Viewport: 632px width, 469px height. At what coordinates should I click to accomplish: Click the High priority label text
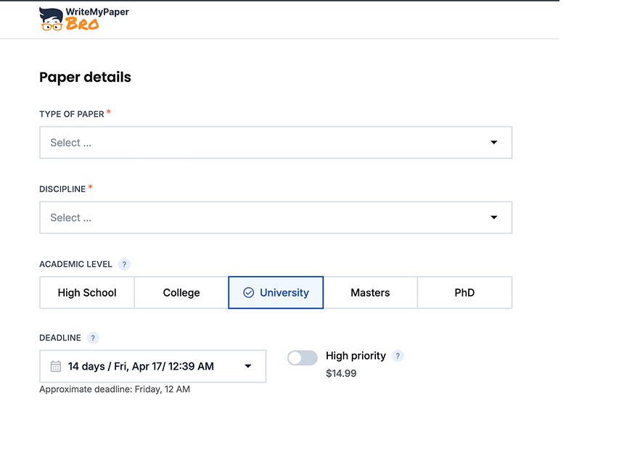[x=356, y=356]
